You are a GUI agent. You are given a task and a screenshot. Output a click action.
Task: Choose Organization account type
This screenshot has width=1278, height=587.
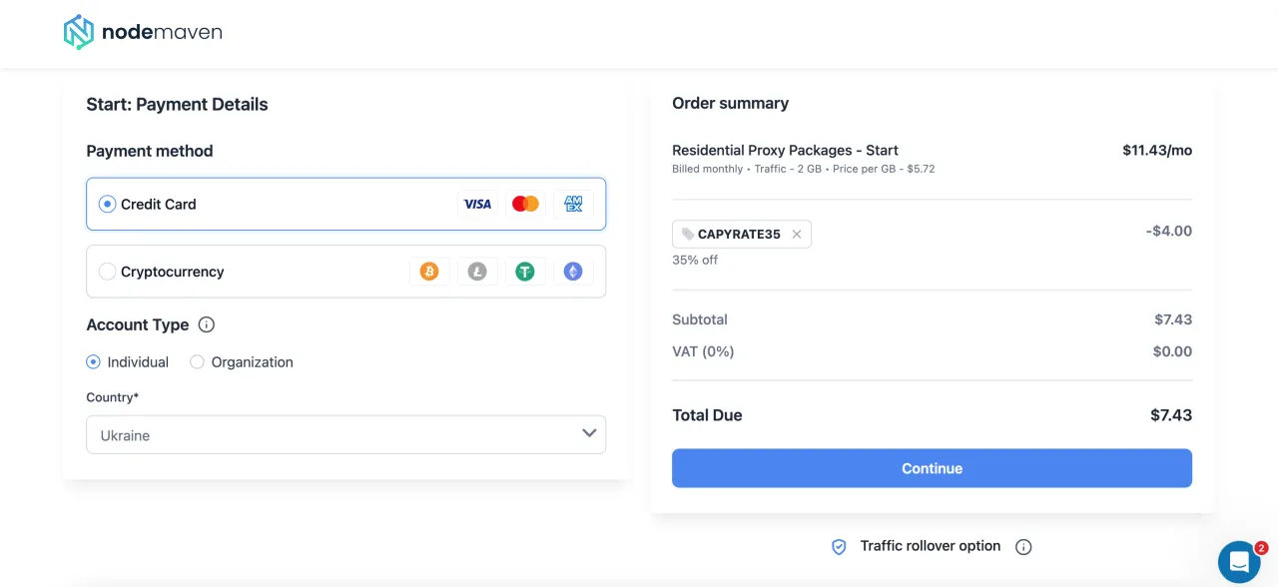pos(198,362)
